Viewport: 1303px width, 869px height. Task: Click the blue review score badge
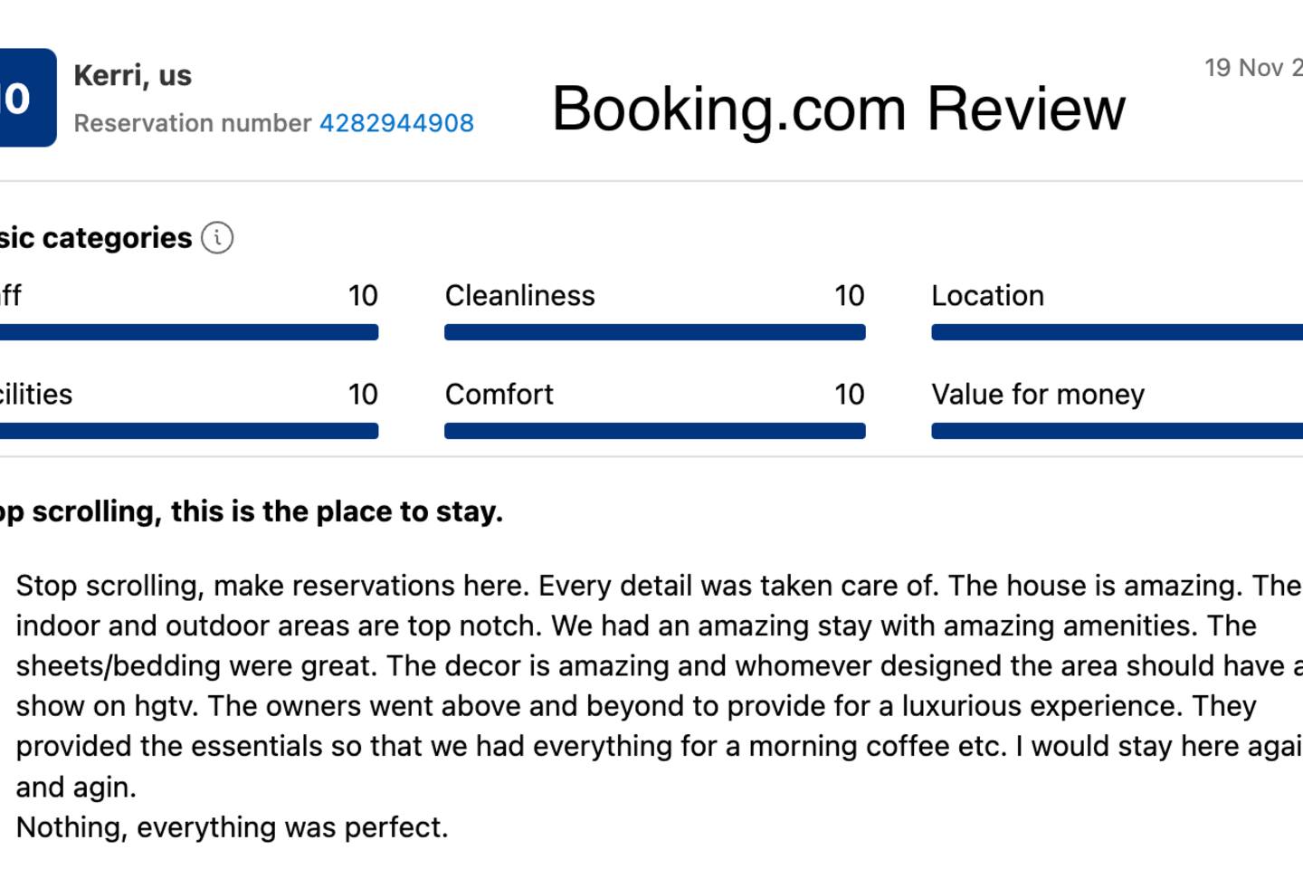(26, 98)
